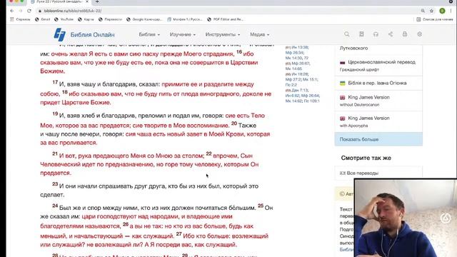Open the settings gear icon in header

click(419, 34)
